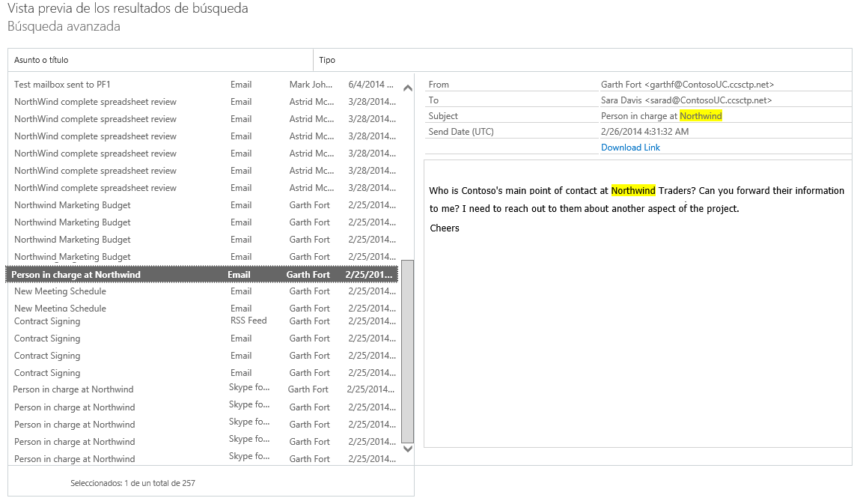The height and width of the screenshot is (498, 857).
Task: Sort by Asunto o título column header
Action: click(41, 60)
